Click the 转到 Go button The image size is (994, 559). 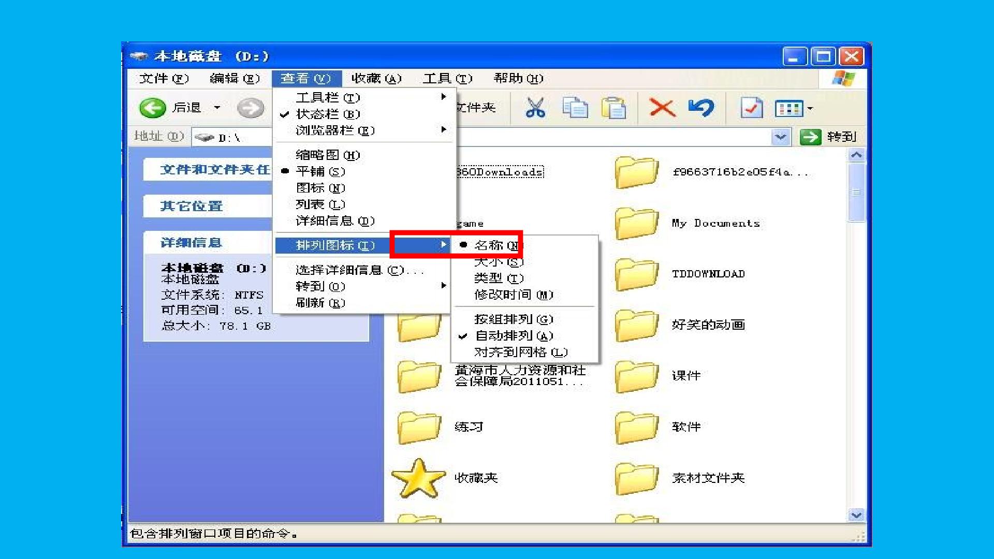coord(828,137)
